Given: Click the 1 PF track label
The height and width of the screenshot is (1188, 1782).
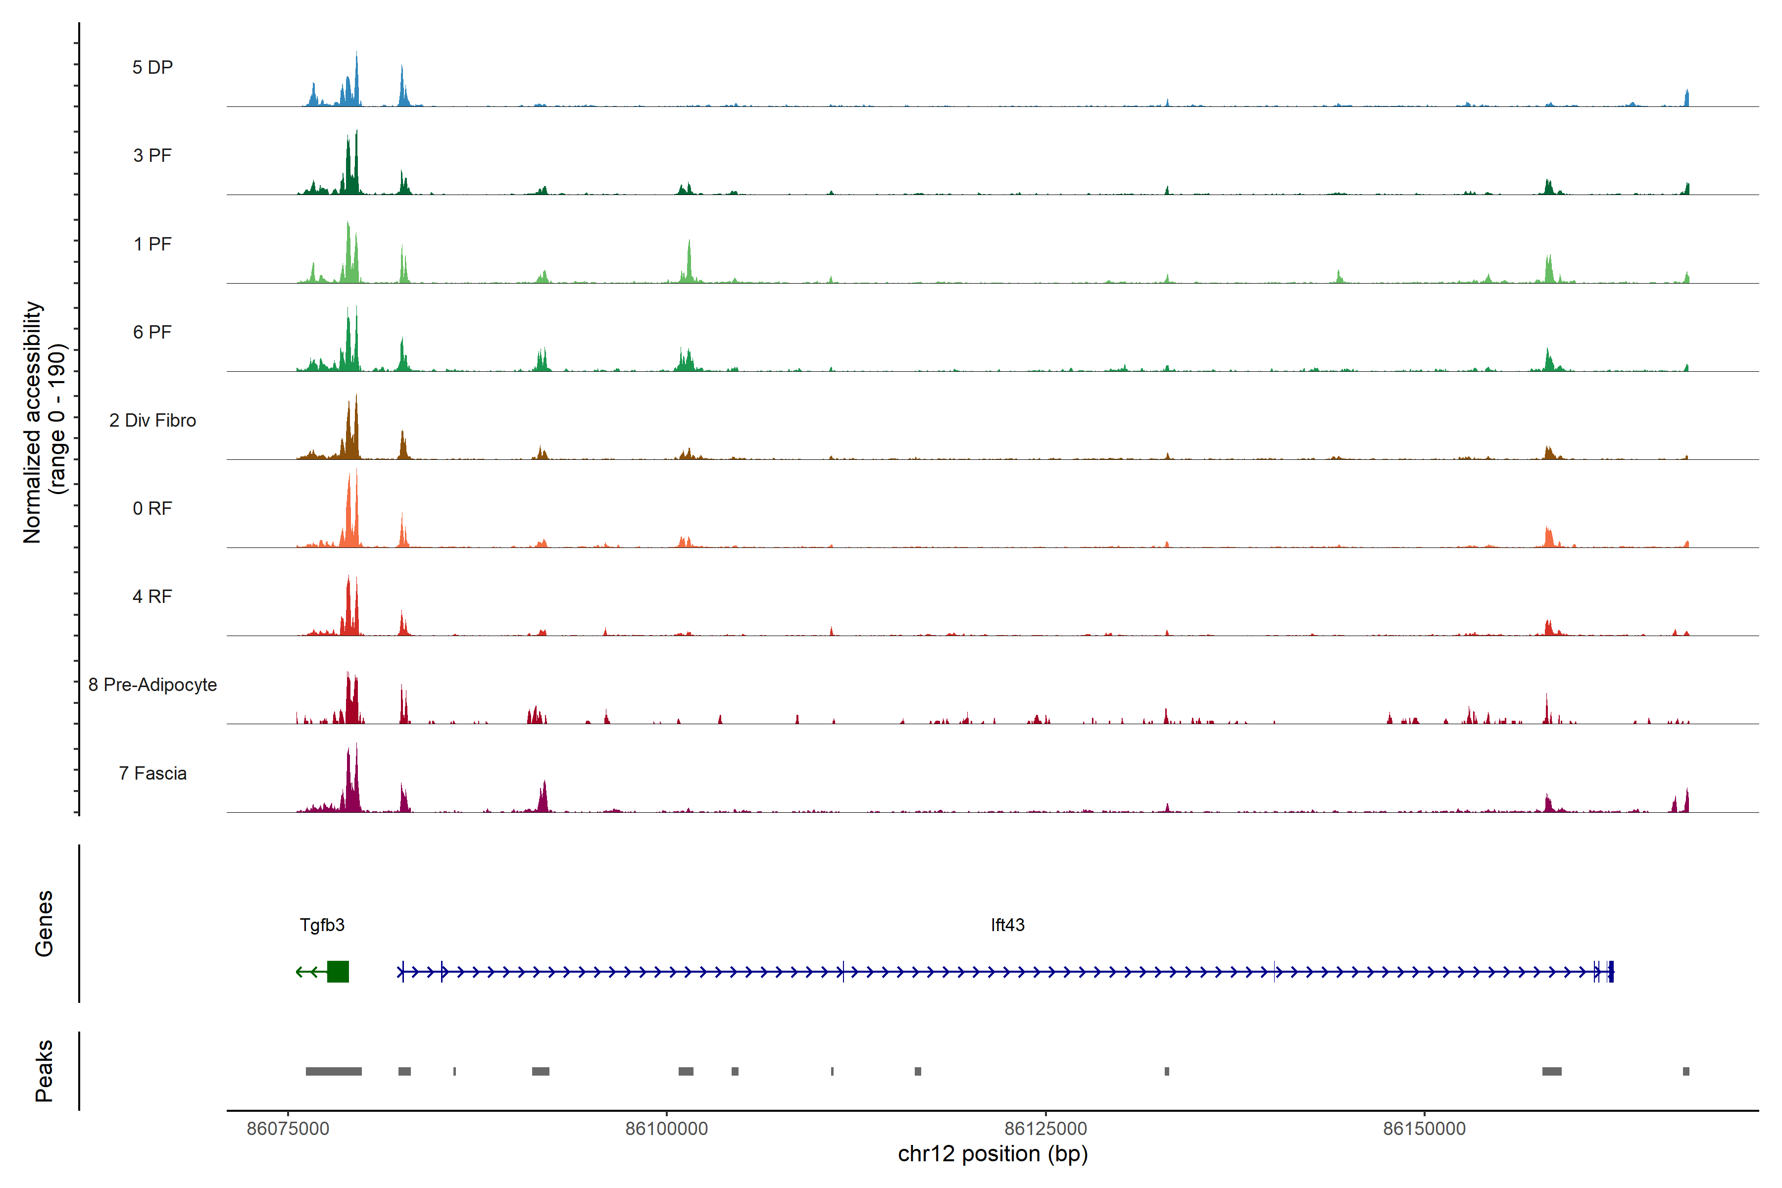Looking at the screenshot, I should [152, 244].
